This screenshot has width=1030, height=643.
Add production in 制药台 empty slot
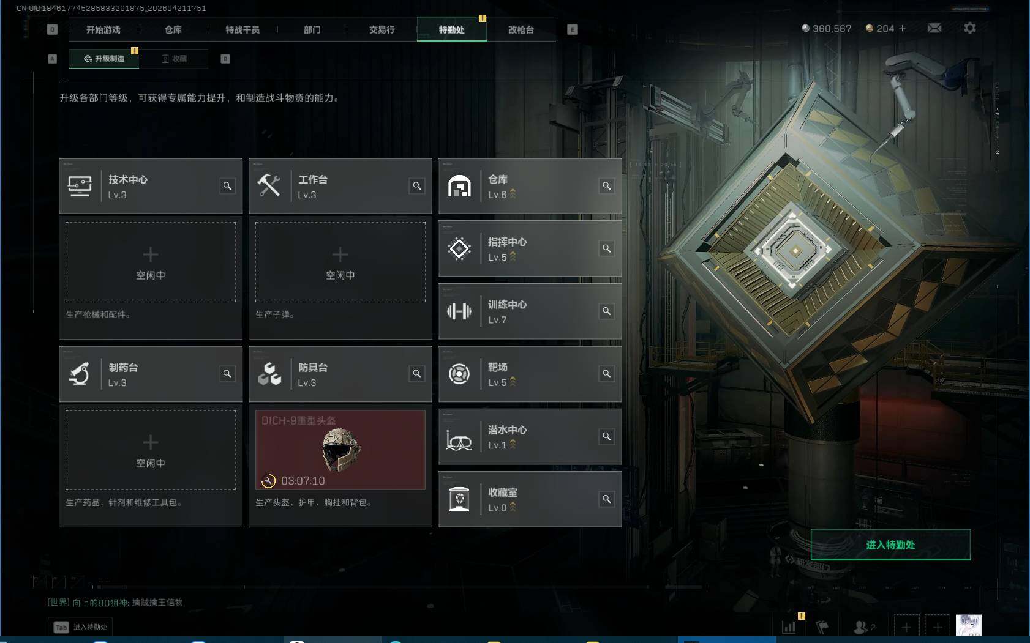coord(151,450)
